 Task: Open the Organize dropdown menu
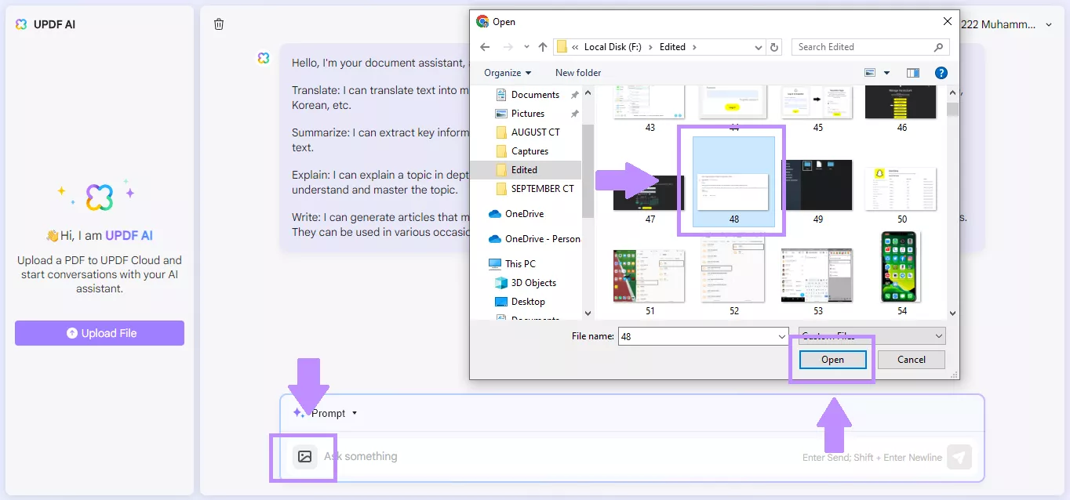pos(508,73)
